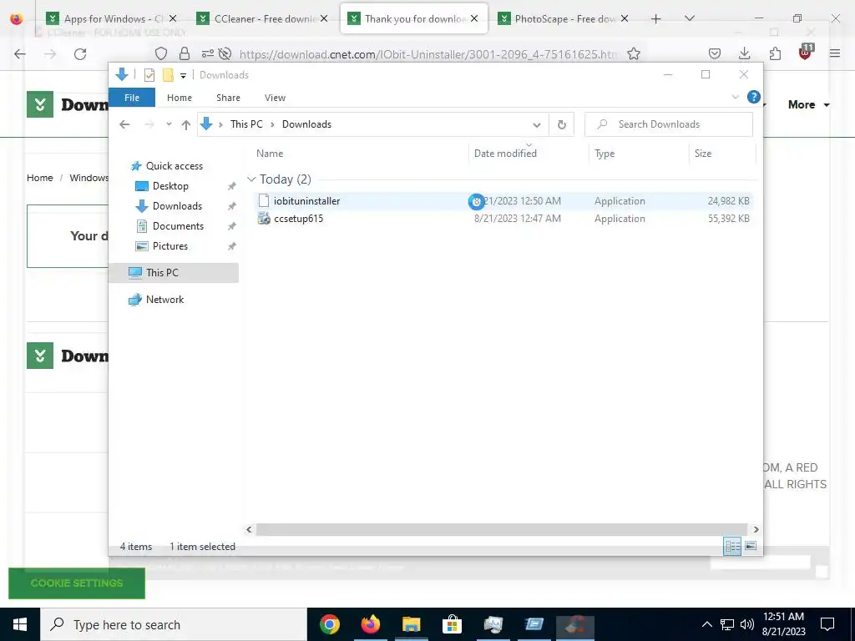
Task: Select the iobituninstaller file icon
Action: pyautogui.click(x=264, y=200)
